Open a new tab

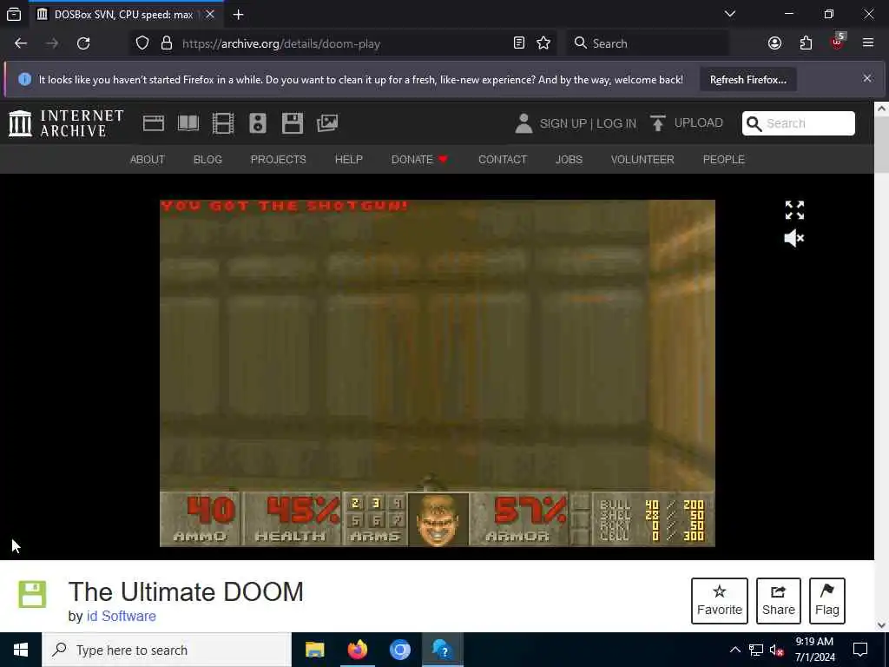pos(239,14)
